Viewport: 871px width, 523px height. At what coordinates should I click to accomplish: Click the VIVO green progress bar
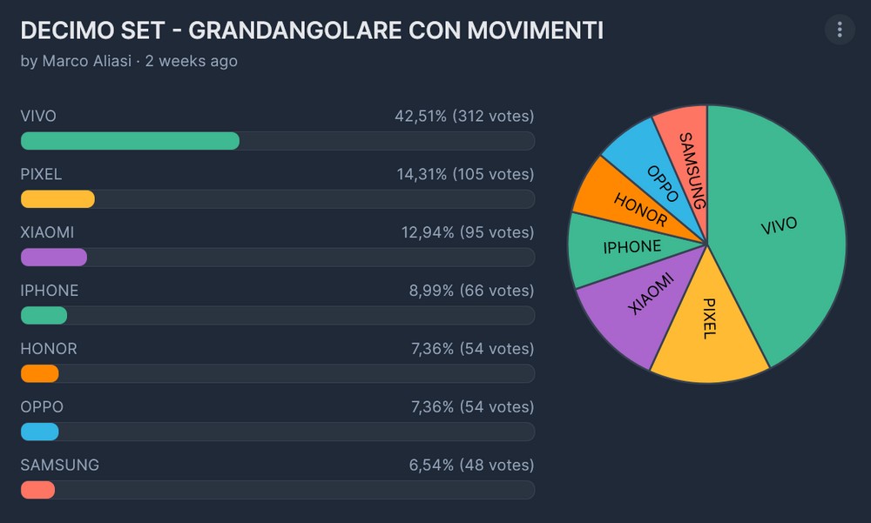tap(130, 141)
